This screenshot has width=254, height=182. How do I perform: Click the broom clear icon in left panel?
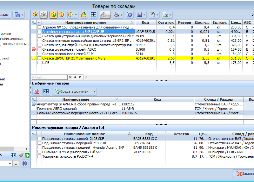(x=21, y=155)
